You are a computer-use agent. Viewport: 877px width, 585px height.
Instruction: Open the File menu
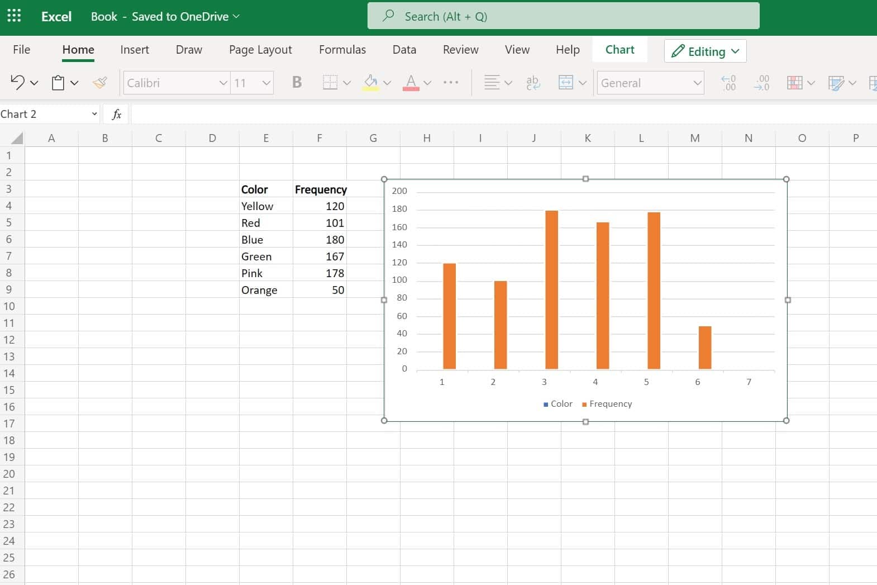[21, 50]
